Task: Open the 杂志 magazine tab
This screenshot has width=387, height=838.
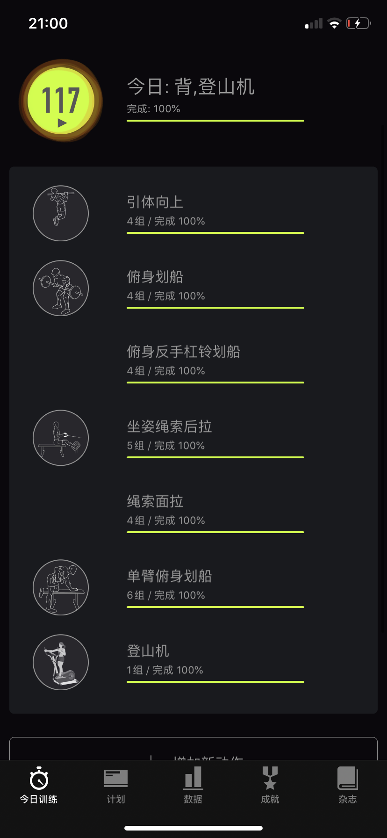Action: (347, 786)
